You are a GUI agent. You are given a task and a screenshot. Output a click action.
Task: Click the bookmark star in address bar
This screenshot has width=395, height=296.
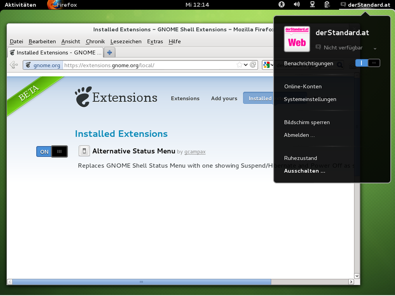tap(239, 65)
